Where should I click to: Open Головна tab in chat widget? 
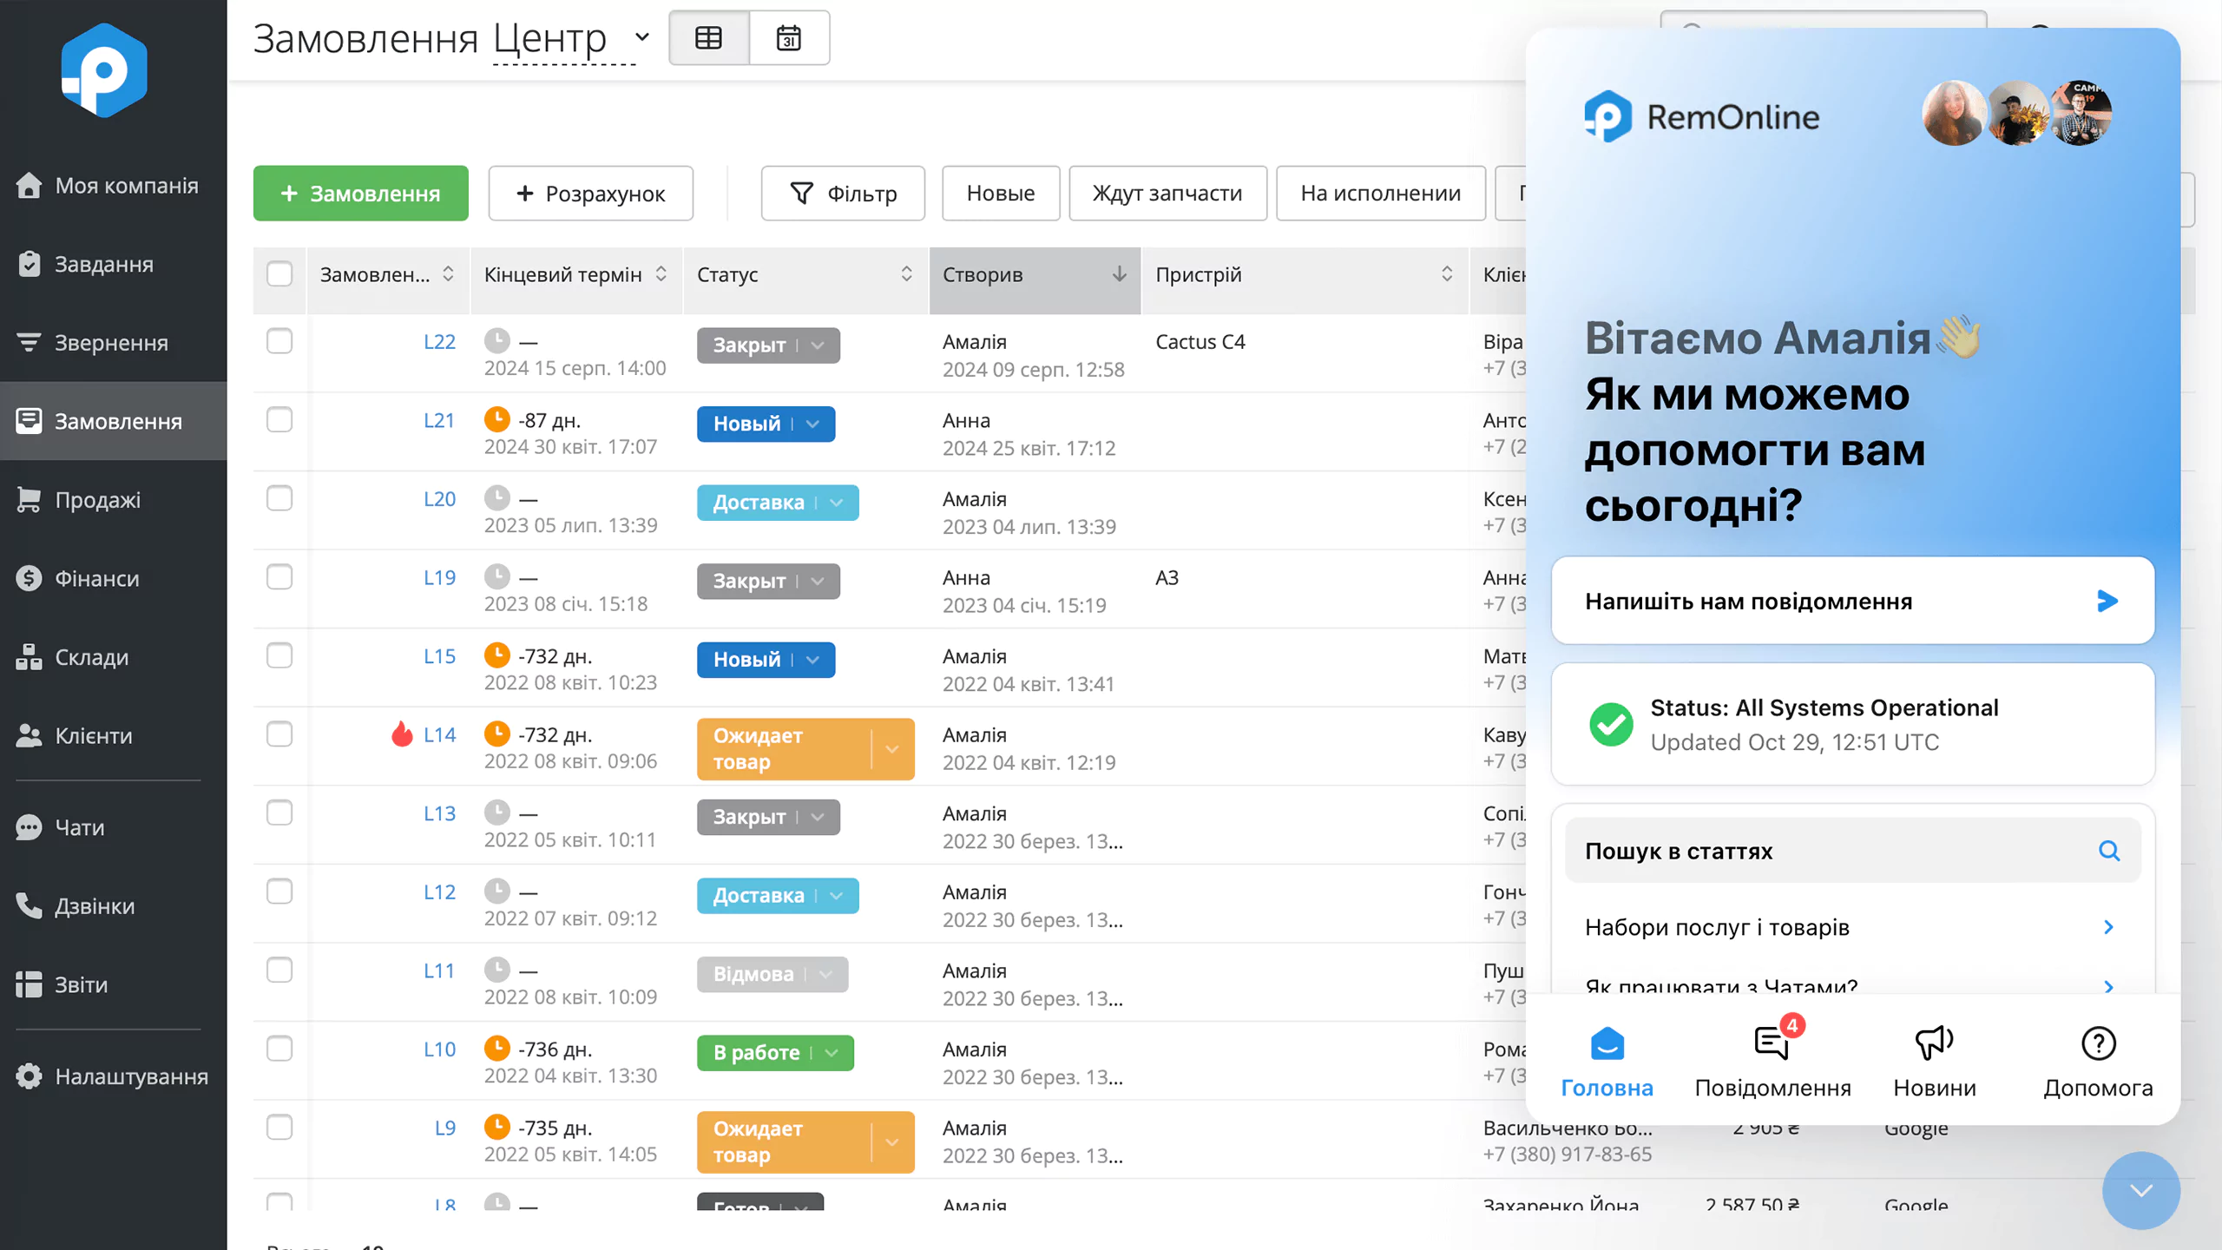click(x=1607, y=1062)
